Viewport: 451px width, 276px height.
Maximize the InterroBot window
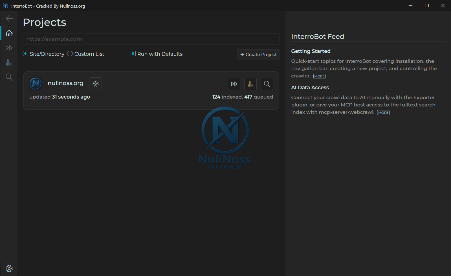click(x=427, y=6)
